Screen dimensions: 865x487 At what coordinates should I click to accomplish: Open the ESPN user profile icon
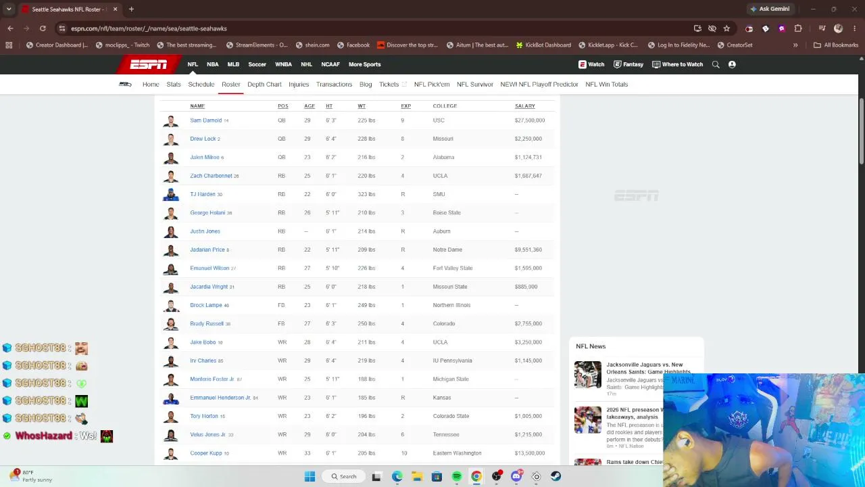[x=732, y=64]
